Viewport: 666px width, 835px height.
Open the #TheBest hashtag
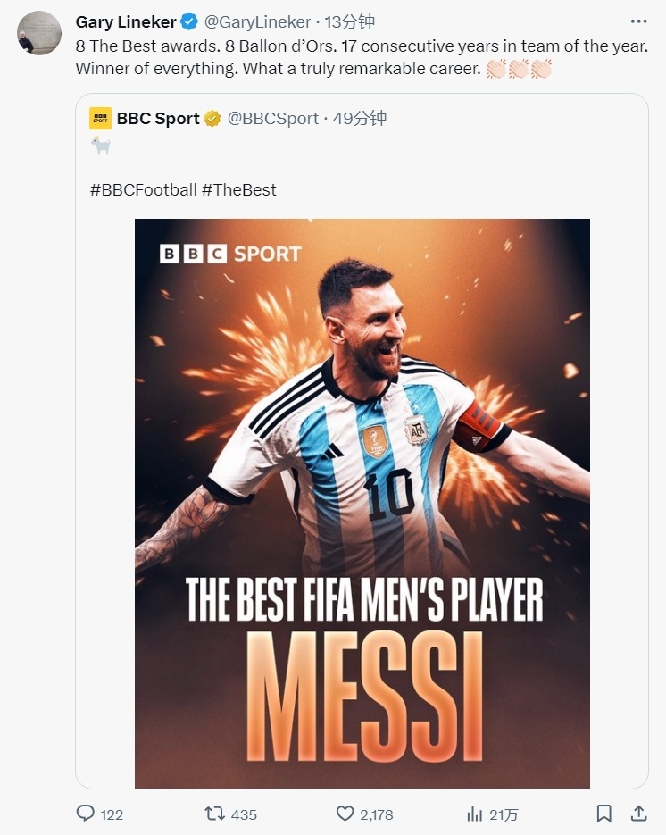coord(239,189)
